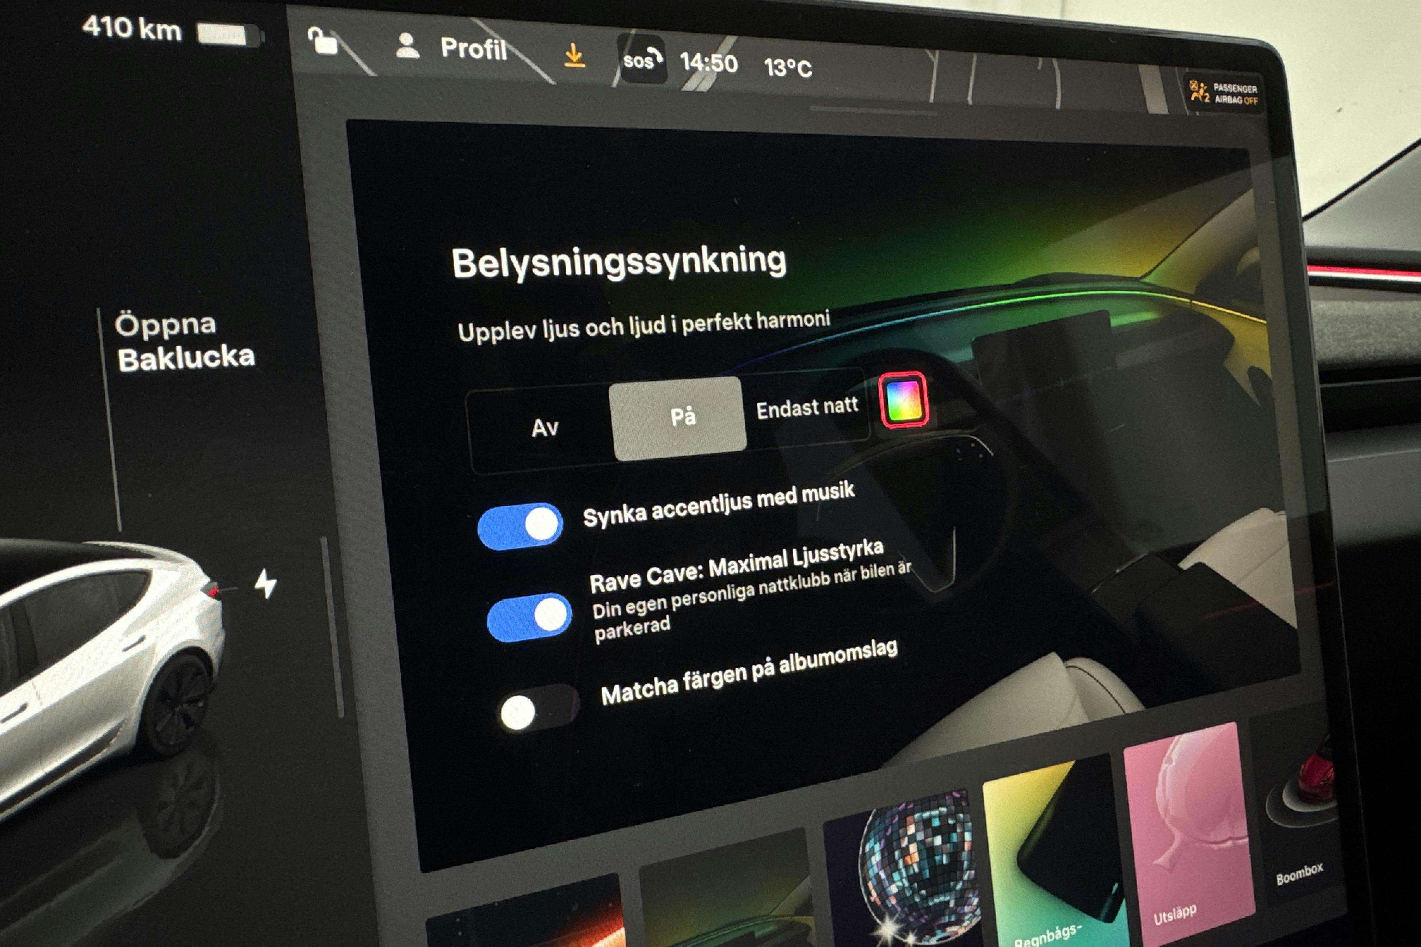Tap Rave Cave: Maximal Ljusstyrka label
Image resolution: width=1421 pixels, height=947 pixels.
tap(737, 567)
